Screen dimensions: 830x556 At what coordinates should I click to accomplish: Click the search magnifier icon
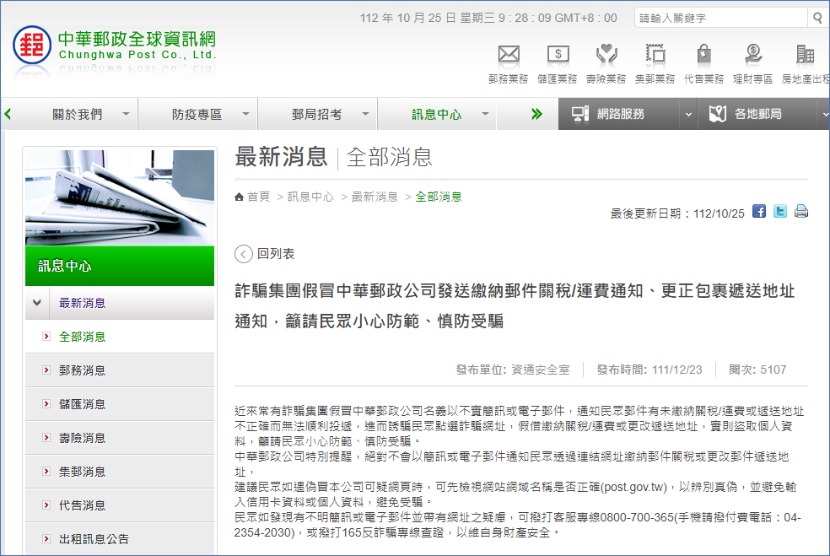[817, 18]
